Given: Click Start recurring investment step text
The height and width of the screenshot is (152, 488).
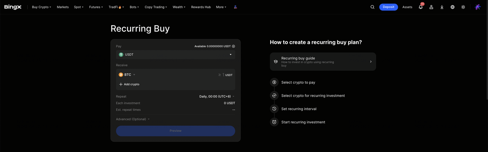Looking at the screenshot, I should point(303,122).
